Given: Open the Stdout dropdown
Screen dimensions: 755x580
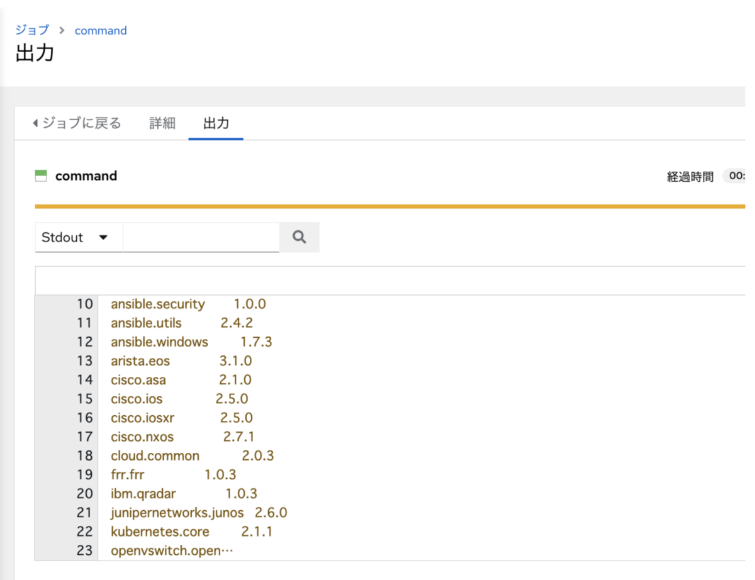Looking at the screenshot, I should point(79,237).
